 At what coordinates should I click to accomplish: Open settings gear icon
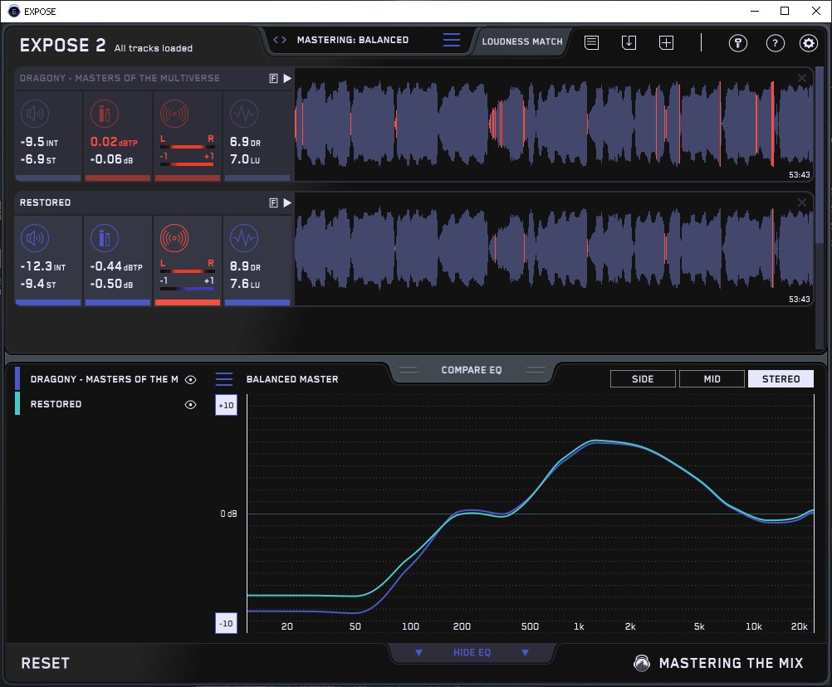tap(808, 43)
